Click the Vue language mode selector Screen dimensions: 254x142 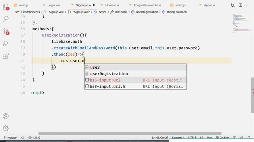click(210, 138)
